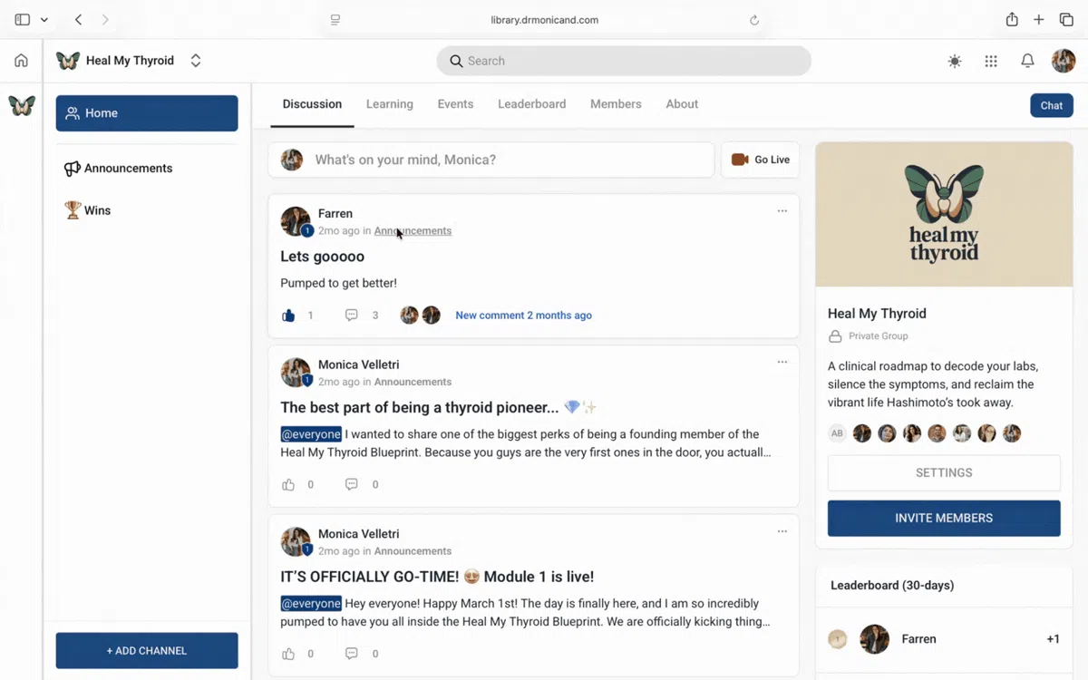The height and width of the screenshot is (680, 1088).
Task: Open The best part of being a thyroid pioneer post
Action: 438,407
